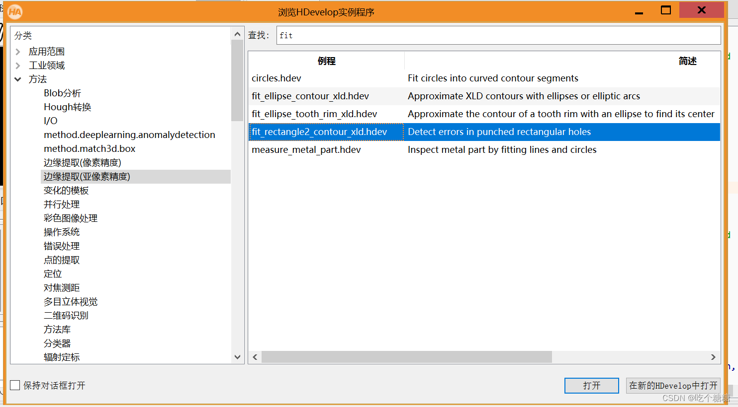Click 在新的HDevelop中打开 button

[673, 386]
